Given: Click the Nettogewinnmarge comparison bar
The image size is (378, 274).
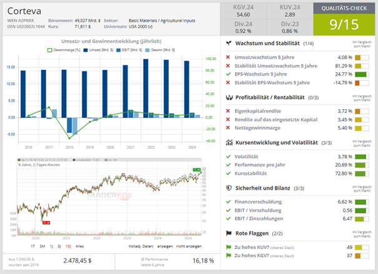Looking at the screenshot, I should point(362,128).
